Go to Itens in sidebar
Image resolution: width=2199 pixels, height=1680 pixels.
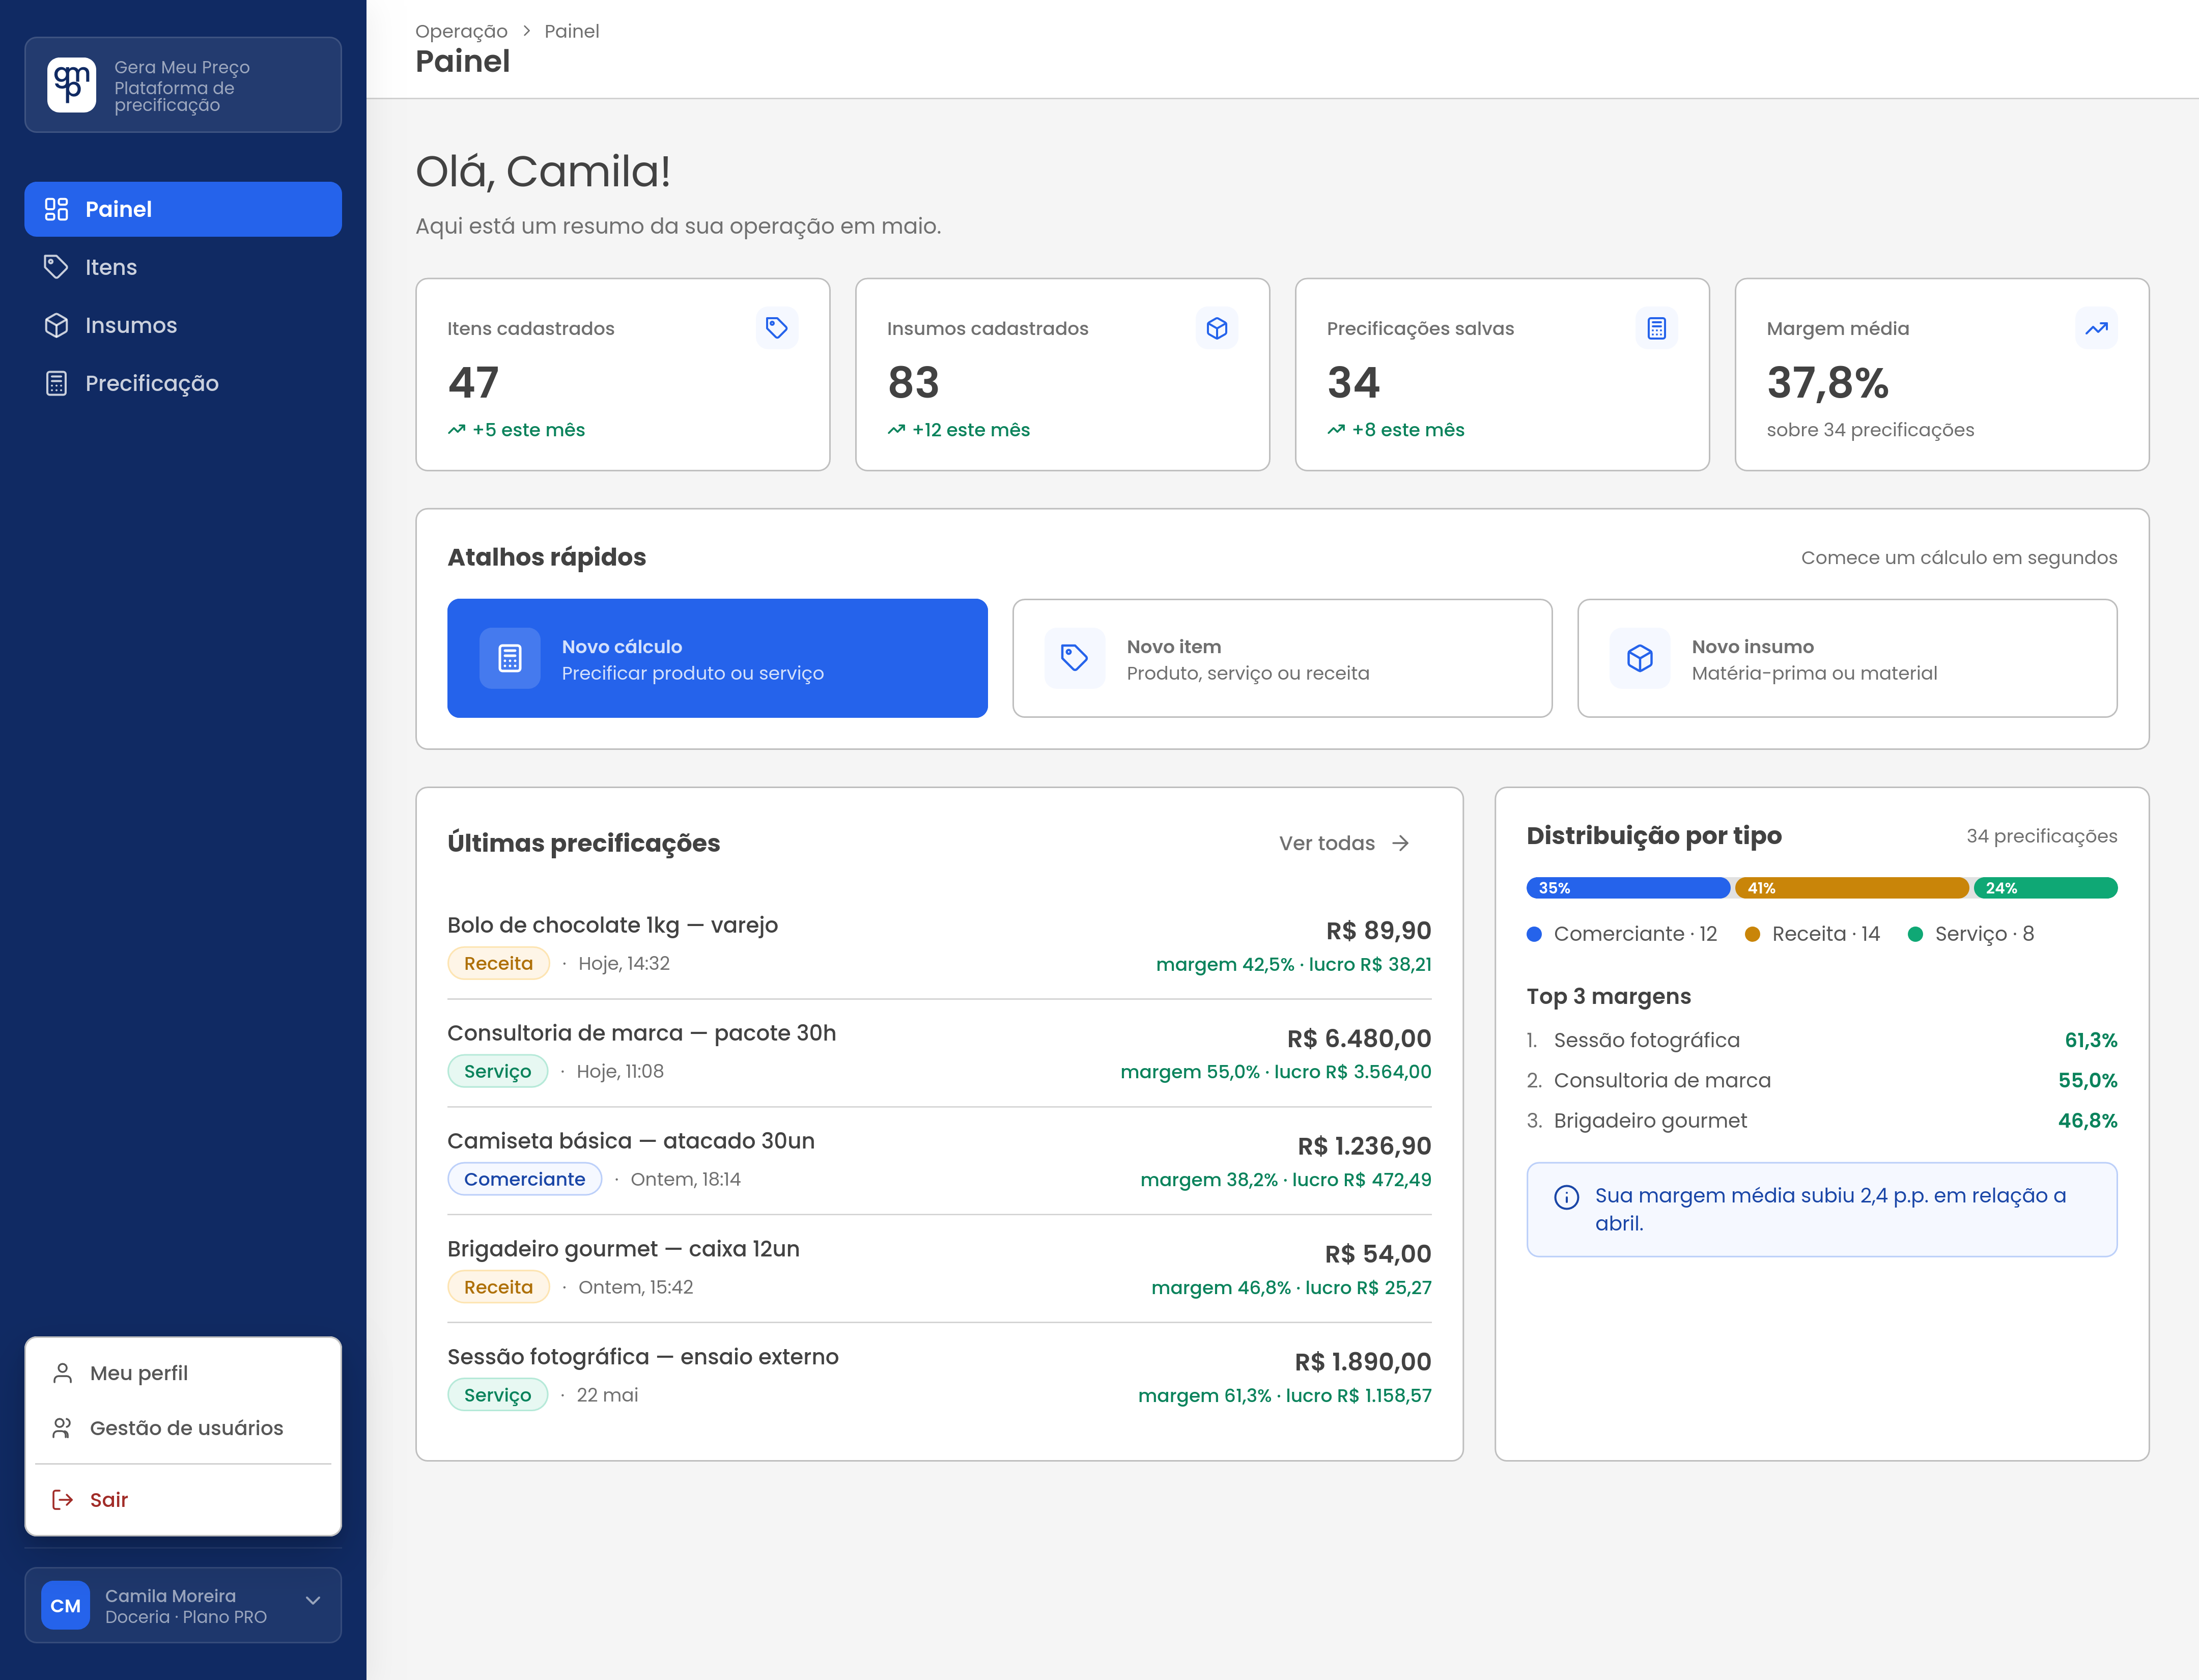pyautogui.click(x=183, y=267)
